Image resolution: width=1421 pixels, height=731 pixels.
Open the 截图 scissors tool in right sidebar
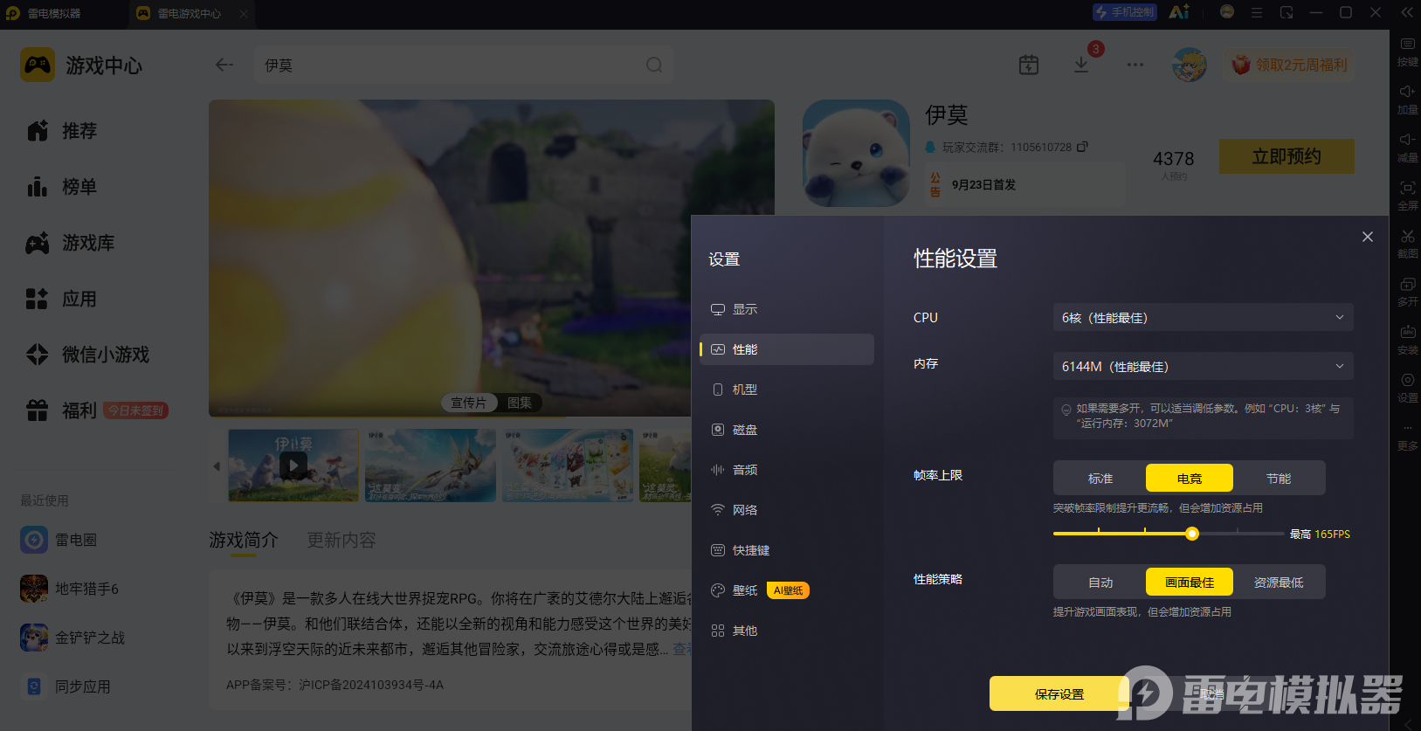(1407, 244)
